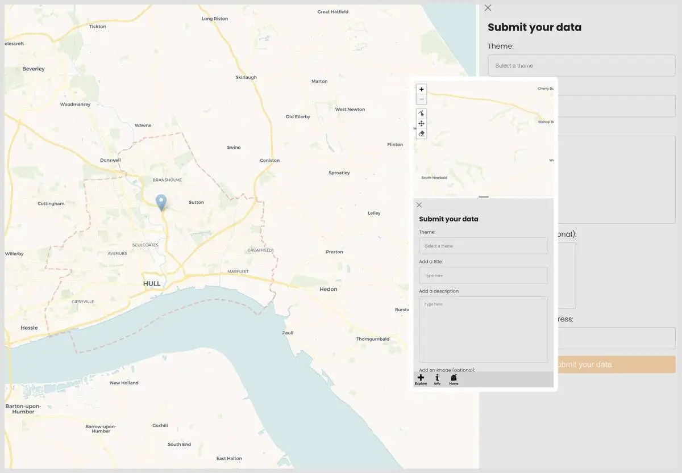The image size is (682, 473).
Task: Open the desktop Select a theme dropdown
Action: point(581,65)
